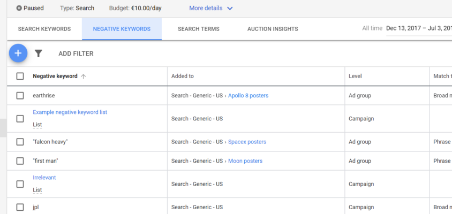Switch to the Search Keywords tab
Viewport: 452px width, 214px height.
(x=44, y=29)
